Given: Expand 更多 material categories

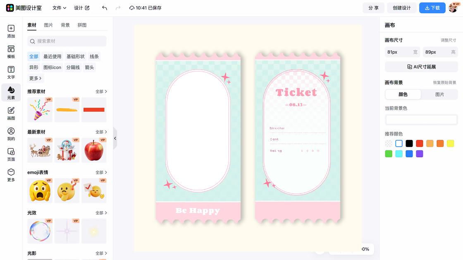Looking at the screenshot, I should pos(36,78).
